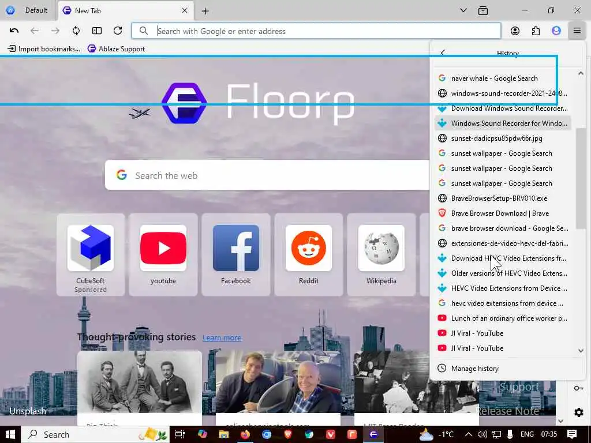
Task: Click Import bookmarks in bookmarks bar
Action: coord(44,48)
